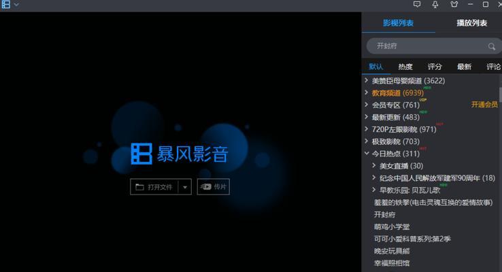Image resolution: width=502 pixels, height=272 pixels.
Task: Open the dropdown arrow beside the logo
Action: (x=16, y=5)
